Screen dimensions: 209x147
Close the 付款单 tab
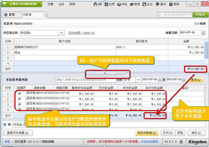click(45, 15)
